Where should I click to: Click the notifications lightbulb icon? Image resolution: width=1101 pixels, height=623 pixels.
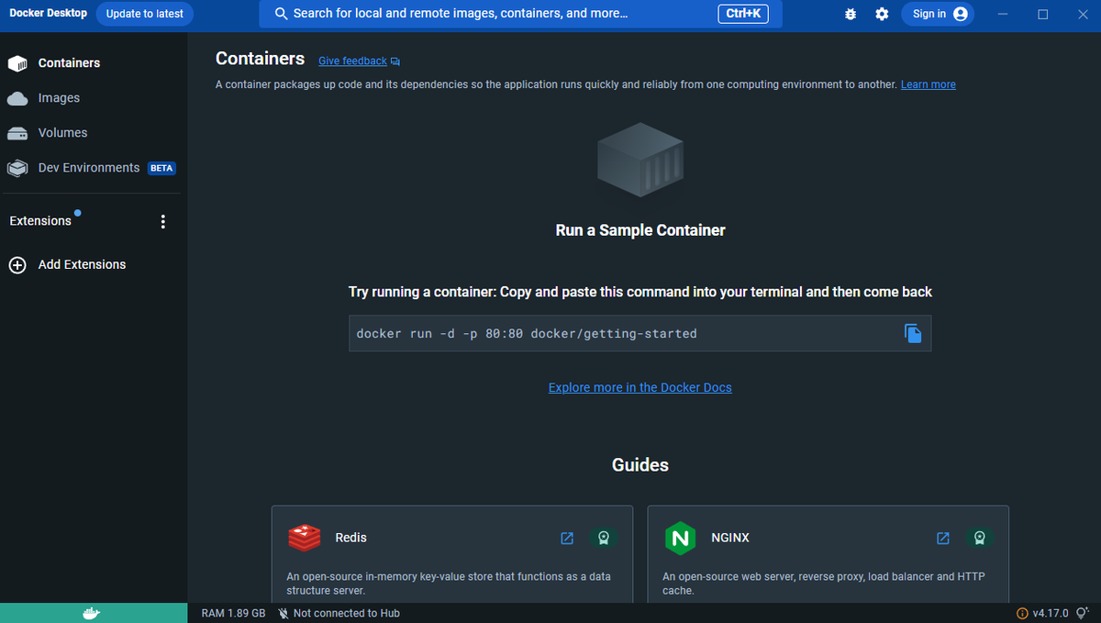(1083, 613)
